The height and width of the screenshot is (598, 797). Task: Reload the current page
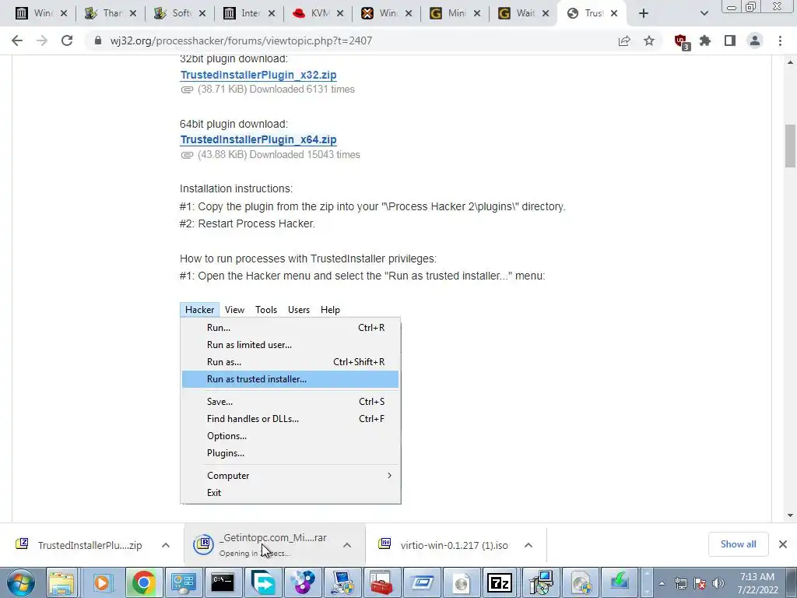67,40
